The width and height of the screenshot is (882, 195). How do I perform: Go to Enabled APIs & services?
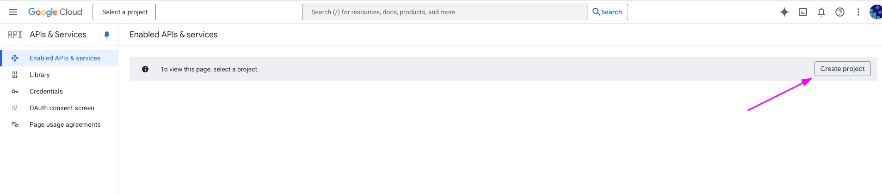click(x=65, y=58)
